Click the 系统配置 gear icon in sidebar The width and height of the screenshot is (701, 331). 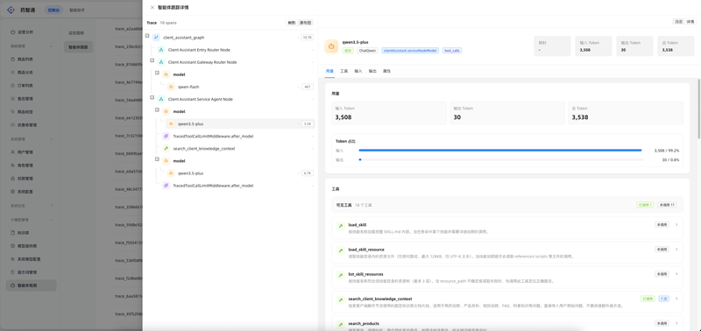pos(13,192)
